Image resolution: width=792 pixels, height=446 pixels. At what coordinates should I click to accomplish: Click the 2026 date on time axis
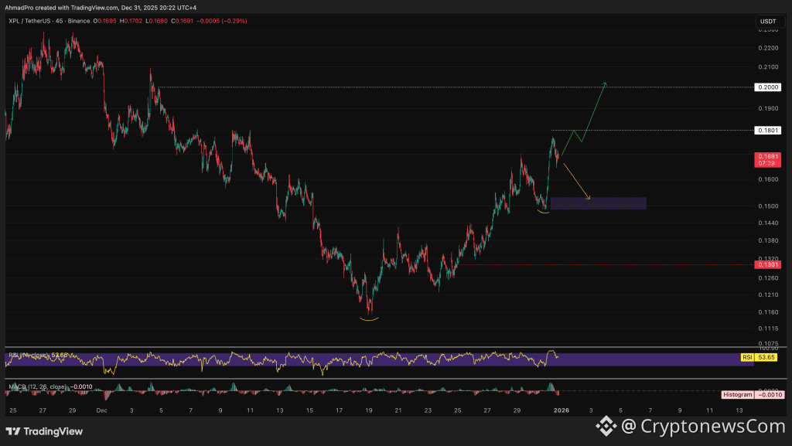point(561,410)
